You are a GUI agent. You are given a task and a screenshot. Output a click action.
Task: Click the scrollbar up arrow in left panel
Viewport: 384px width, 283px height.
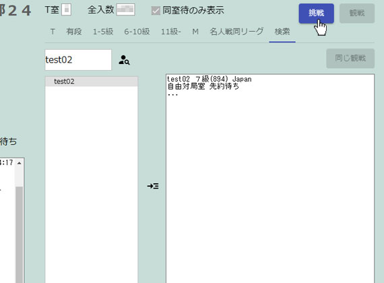tap(20, 163)
